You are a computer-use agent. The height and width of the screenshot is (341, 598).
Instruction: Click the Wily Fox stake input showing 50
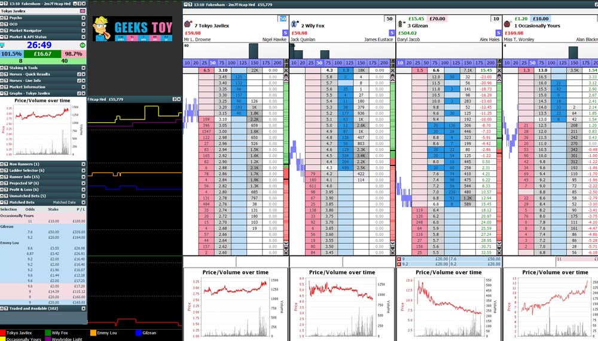389,19
